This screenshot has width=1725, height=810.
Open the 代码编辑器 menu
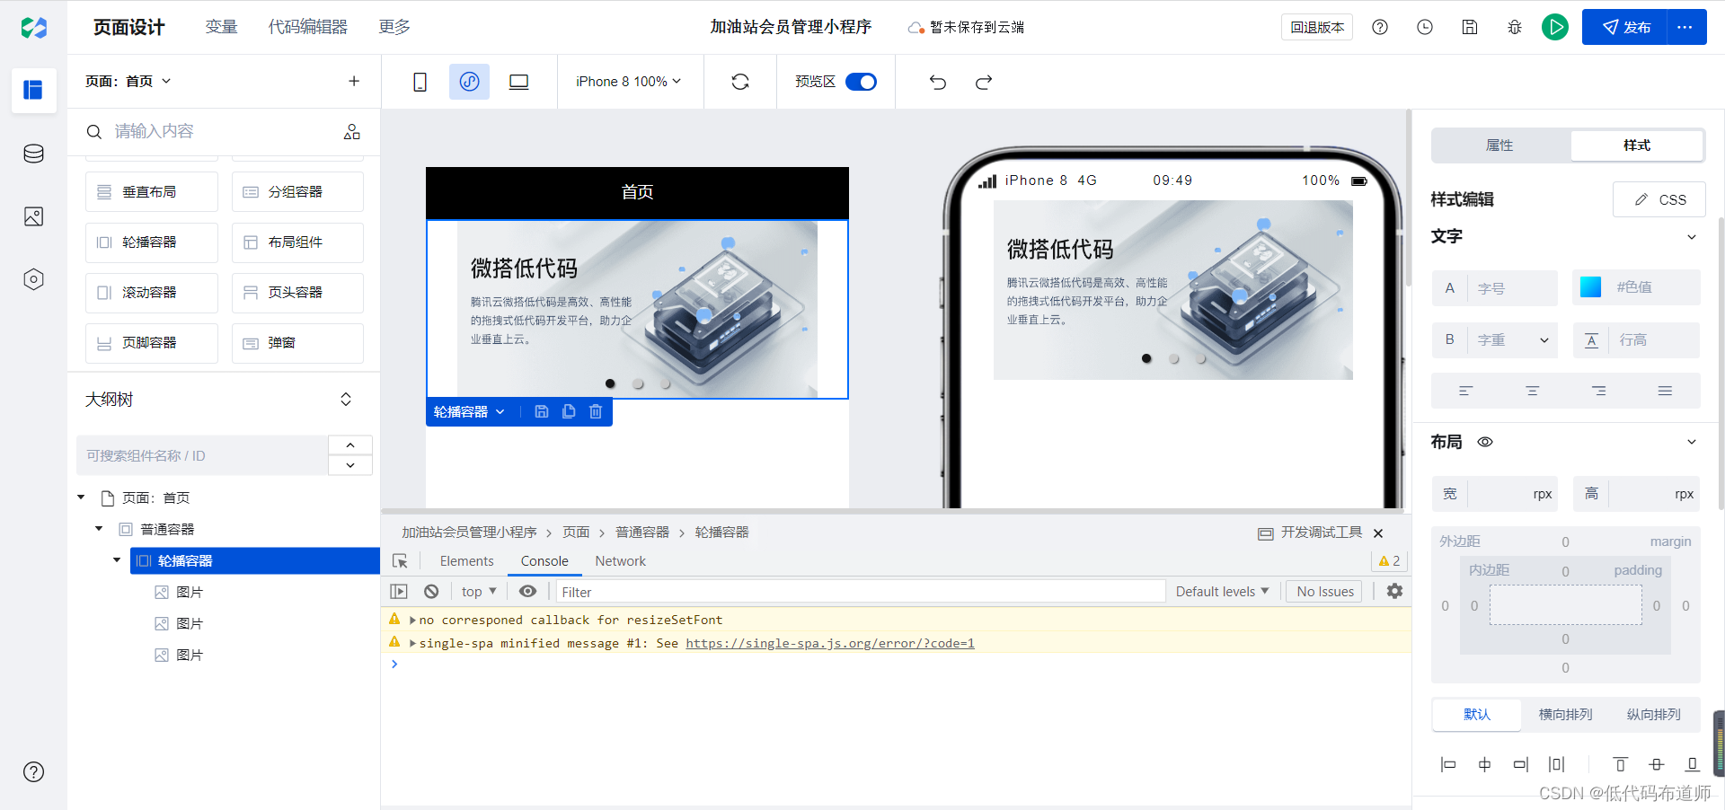coord(307,27)
